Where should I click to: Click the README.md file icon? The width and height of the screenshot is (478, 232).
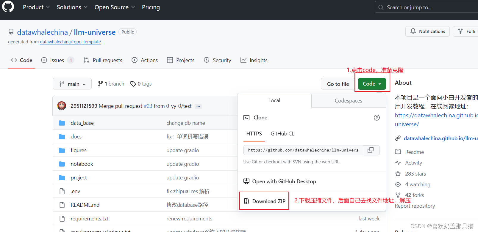62,205
